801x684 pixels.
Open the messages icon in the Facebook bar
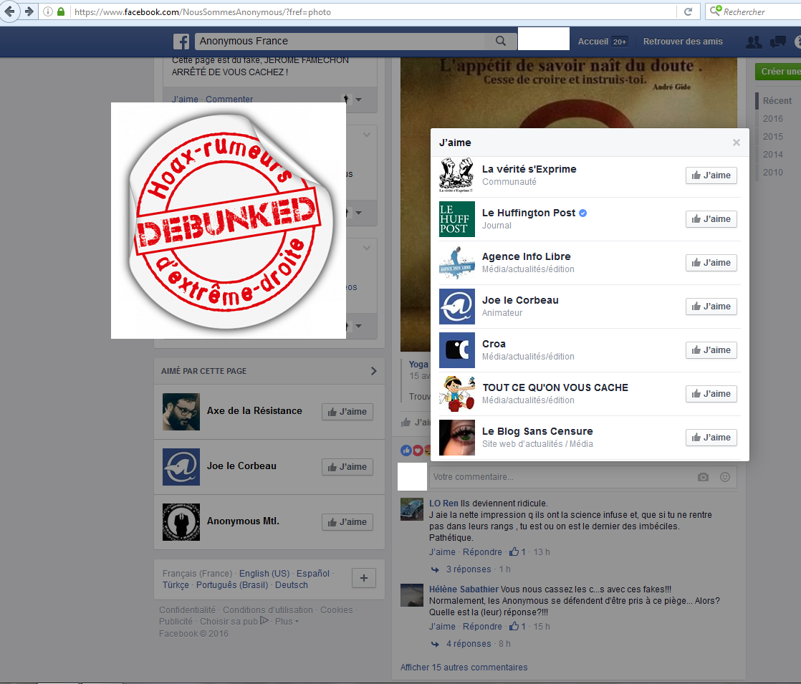click(777, 42)
